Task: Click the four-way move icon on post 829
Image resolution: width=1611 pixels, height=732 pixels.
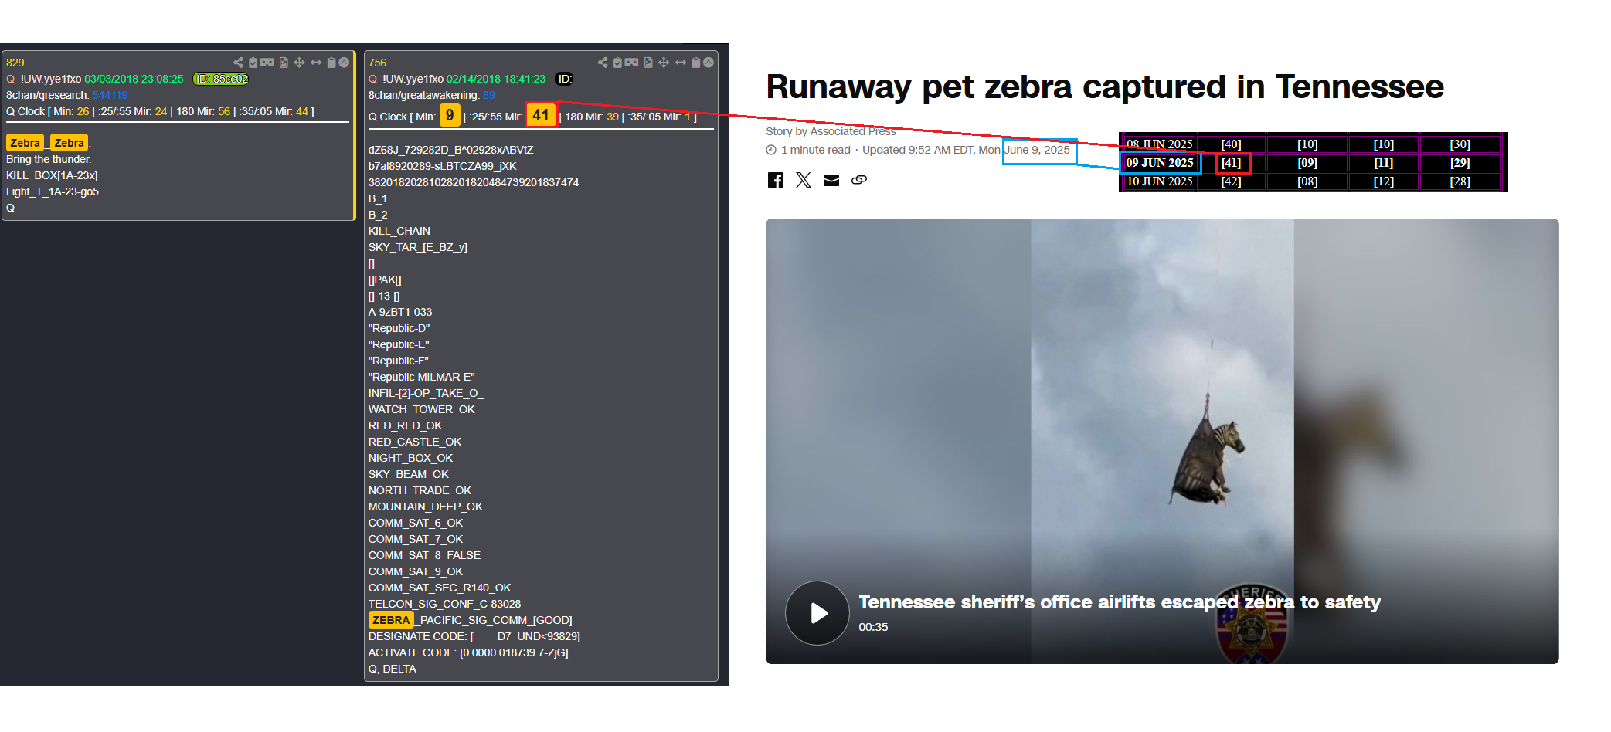Action: [x=299, y=63]
